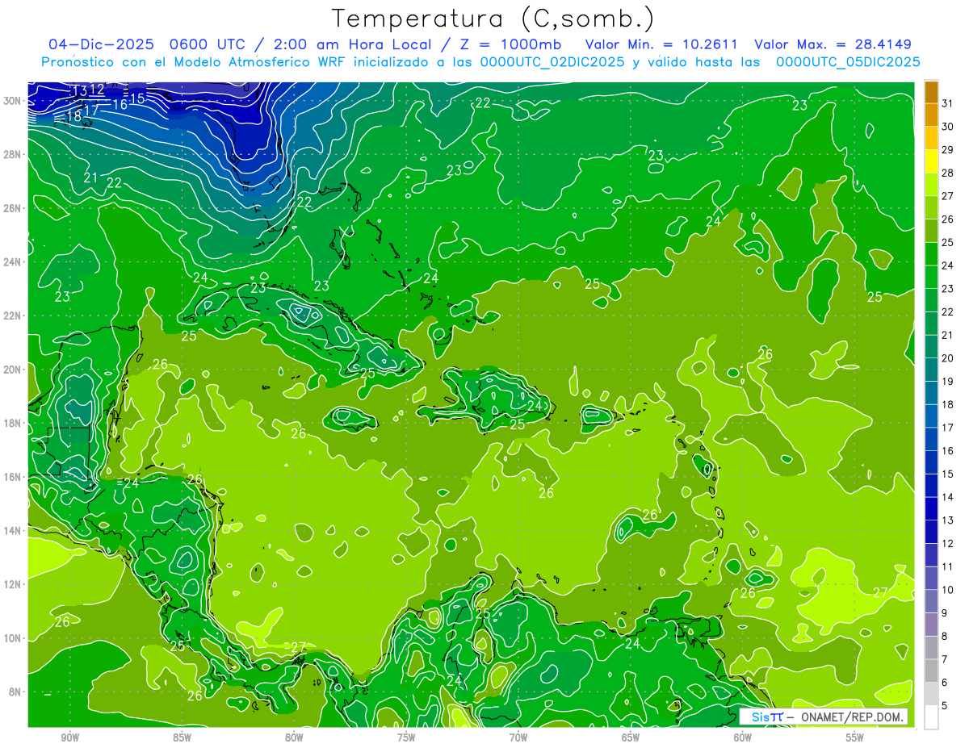Viewport: 969px width, 748px height.
Task: Click the SisPI ONAMET/REP.DOM. logo box
Action: point(823,717)
